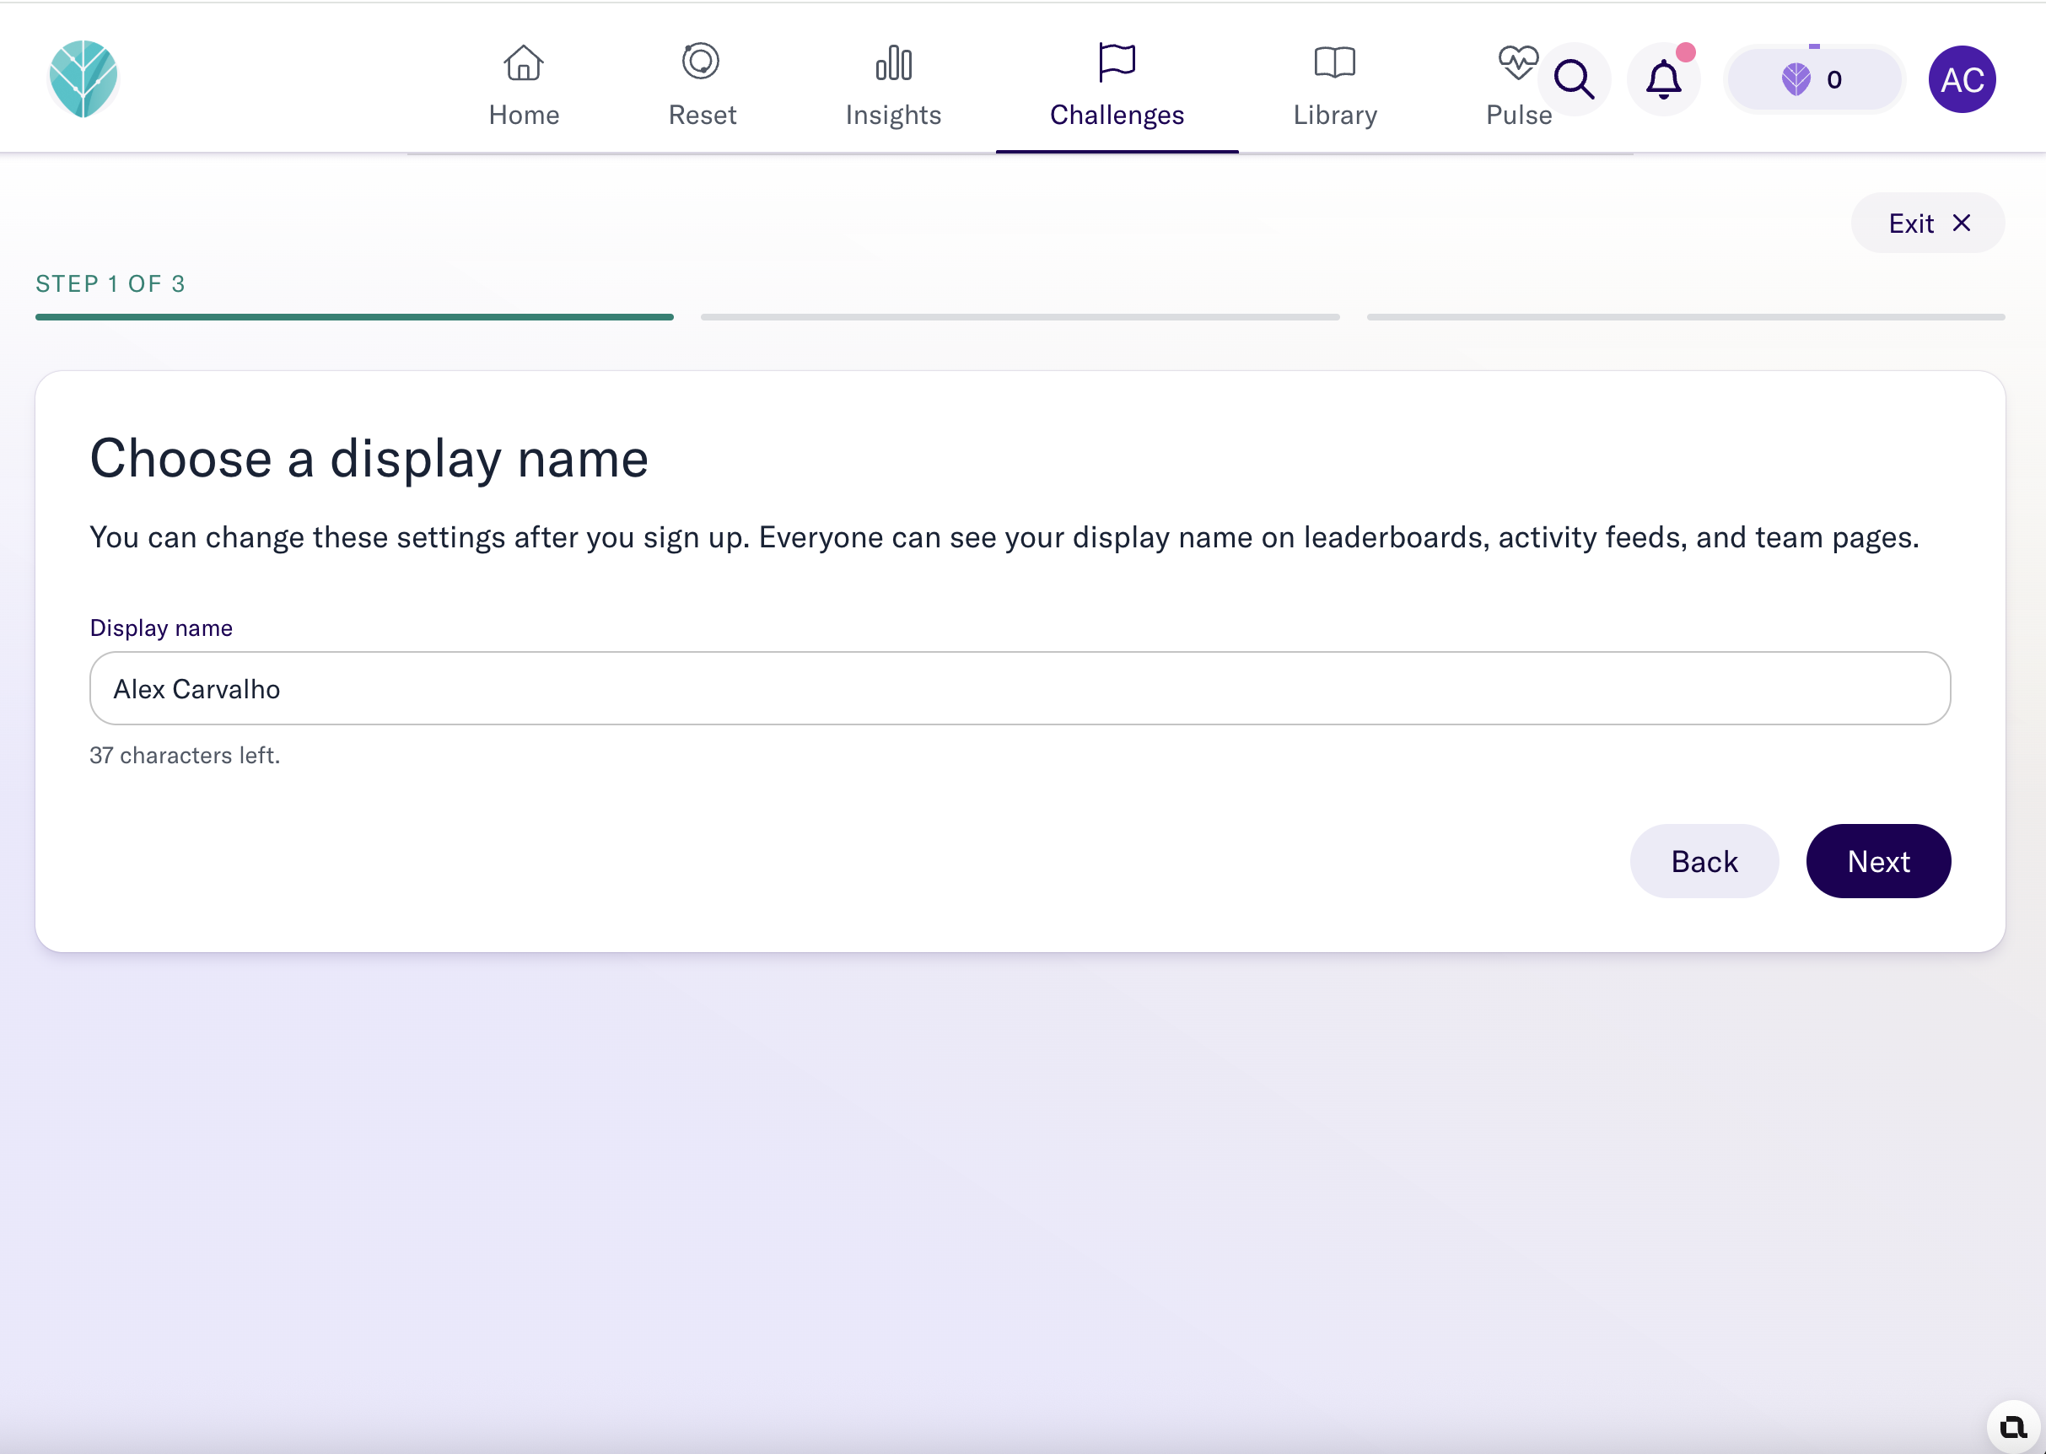This screenshot has width=2046, height=1454.
Task: Switch to the Library tab label
Action: tap(1335, 116)
